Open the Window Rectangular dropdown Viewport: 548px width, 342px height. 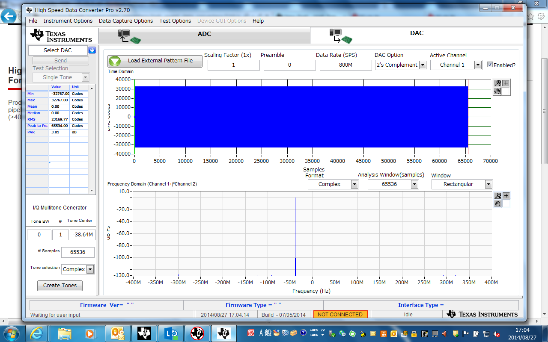(x=488, y=184)
